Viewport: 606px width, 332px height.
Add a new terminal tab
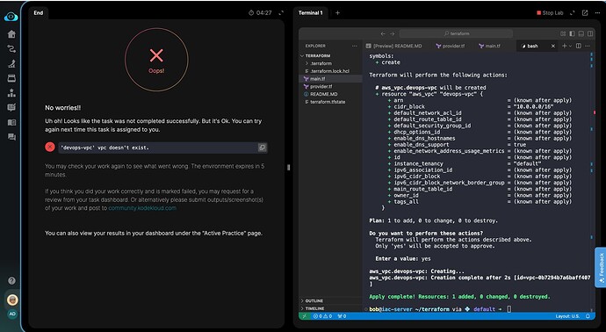coord(337,13)
